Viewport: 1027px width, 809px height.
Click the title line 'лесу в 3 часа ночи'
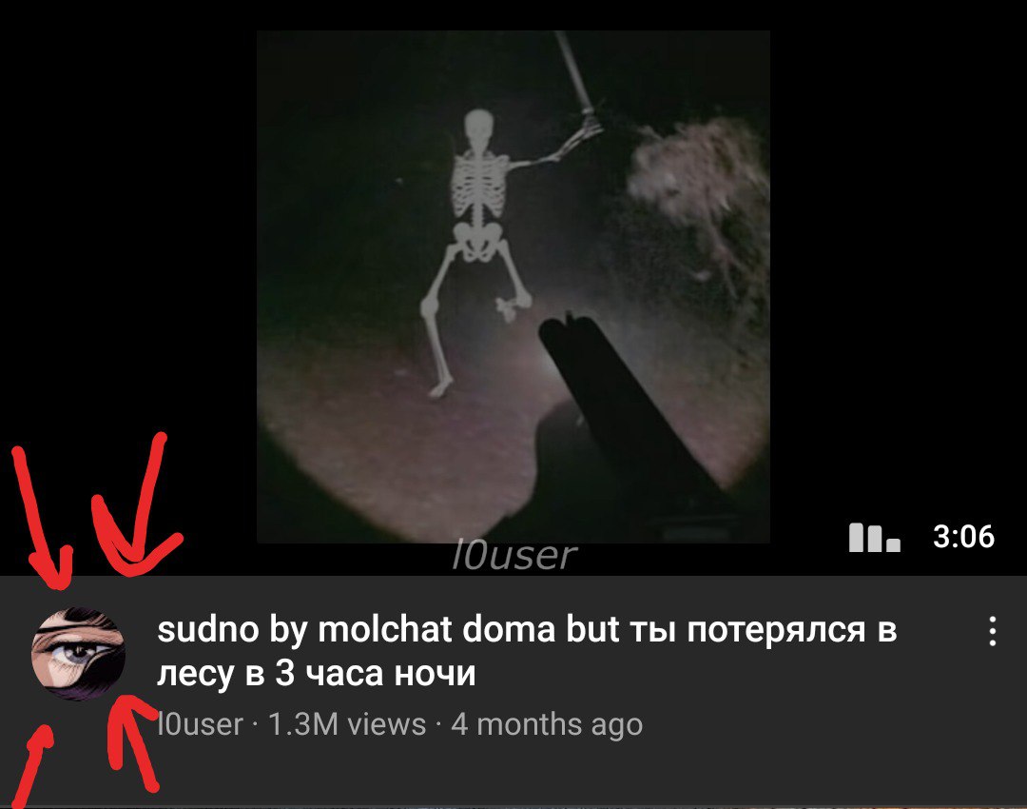(316, 673)
